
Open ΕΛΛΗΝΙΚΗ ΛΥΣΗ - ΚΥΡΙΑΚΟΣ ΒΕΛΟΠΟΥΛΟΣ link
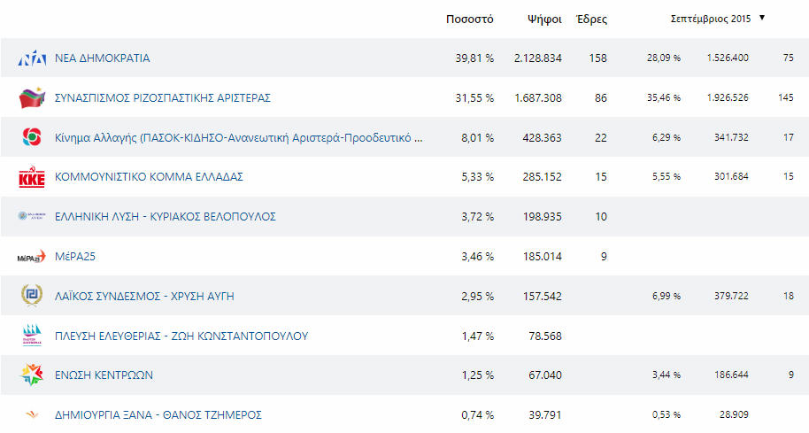tap(166, 217)
